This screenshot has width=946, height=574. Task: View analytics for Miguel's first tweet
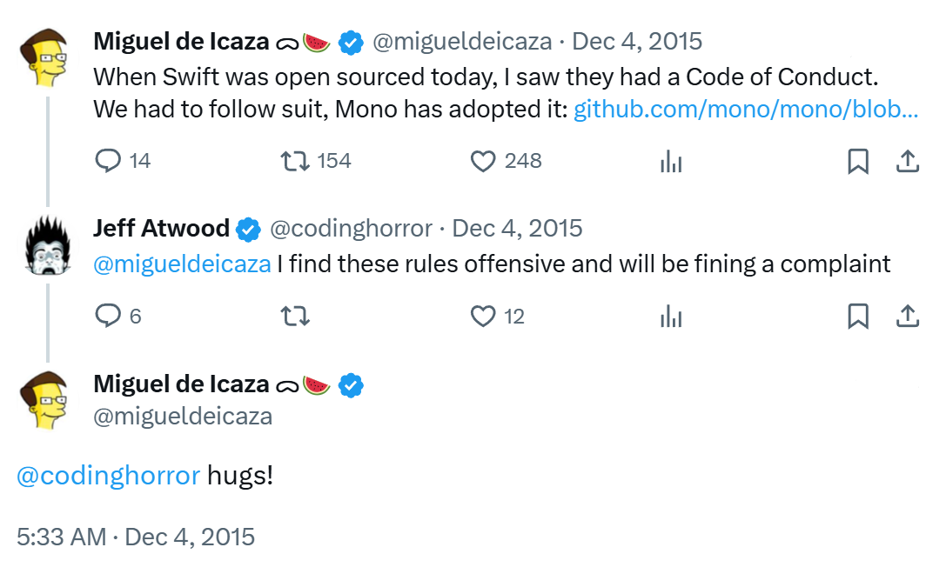pos(670,161)
